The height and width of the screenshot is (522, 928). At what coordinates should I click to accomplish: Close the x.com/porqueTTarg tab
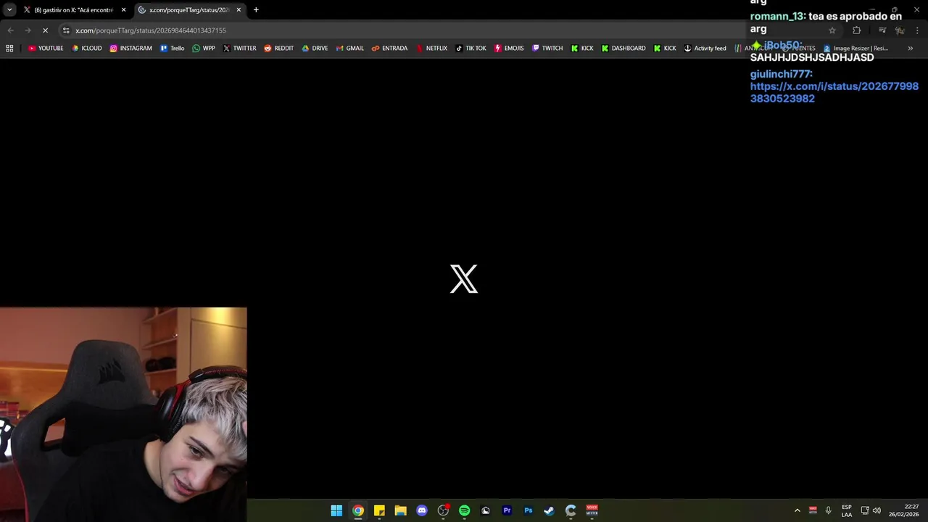[x=239, y=10]
